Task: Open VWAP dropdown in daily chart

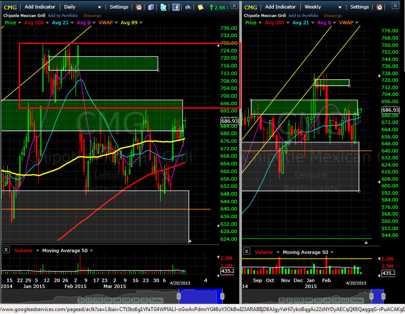Action: [116, 23]
